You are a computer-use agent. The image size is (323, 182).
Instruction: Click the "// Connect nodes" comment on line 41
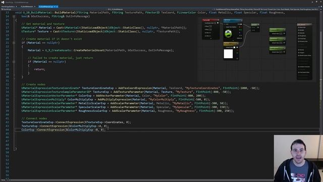[34, 118]
